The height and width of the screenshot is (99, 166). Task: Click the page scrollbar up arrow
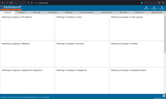pyautogui.click(x=165, y=15)
